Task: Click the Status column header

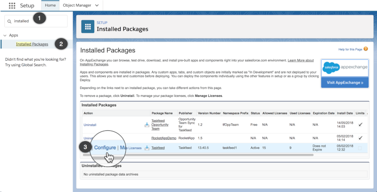Action: 255,113
